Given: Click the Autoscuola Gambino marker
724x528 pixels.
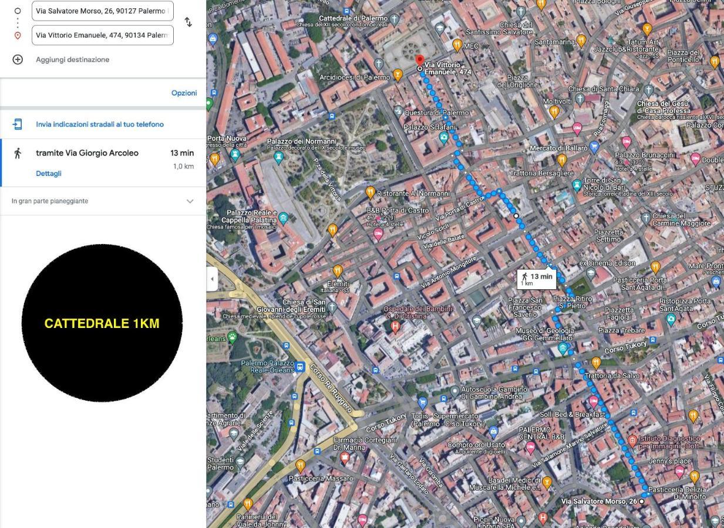Looking at the screenshot, I should tap(454, 390).
